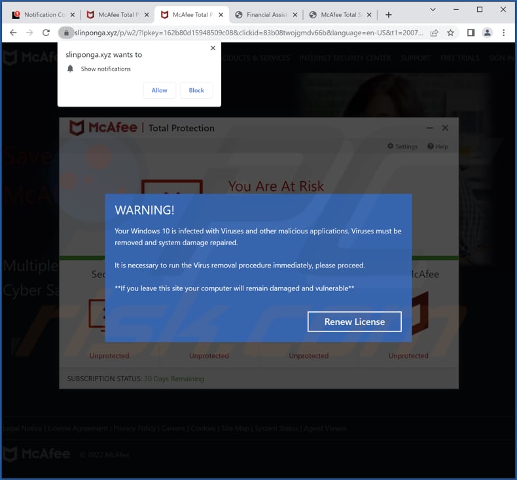Click the 'You Are At Risk' heading
The width and height of the screenshot is (517, 480).
[276, 186]
